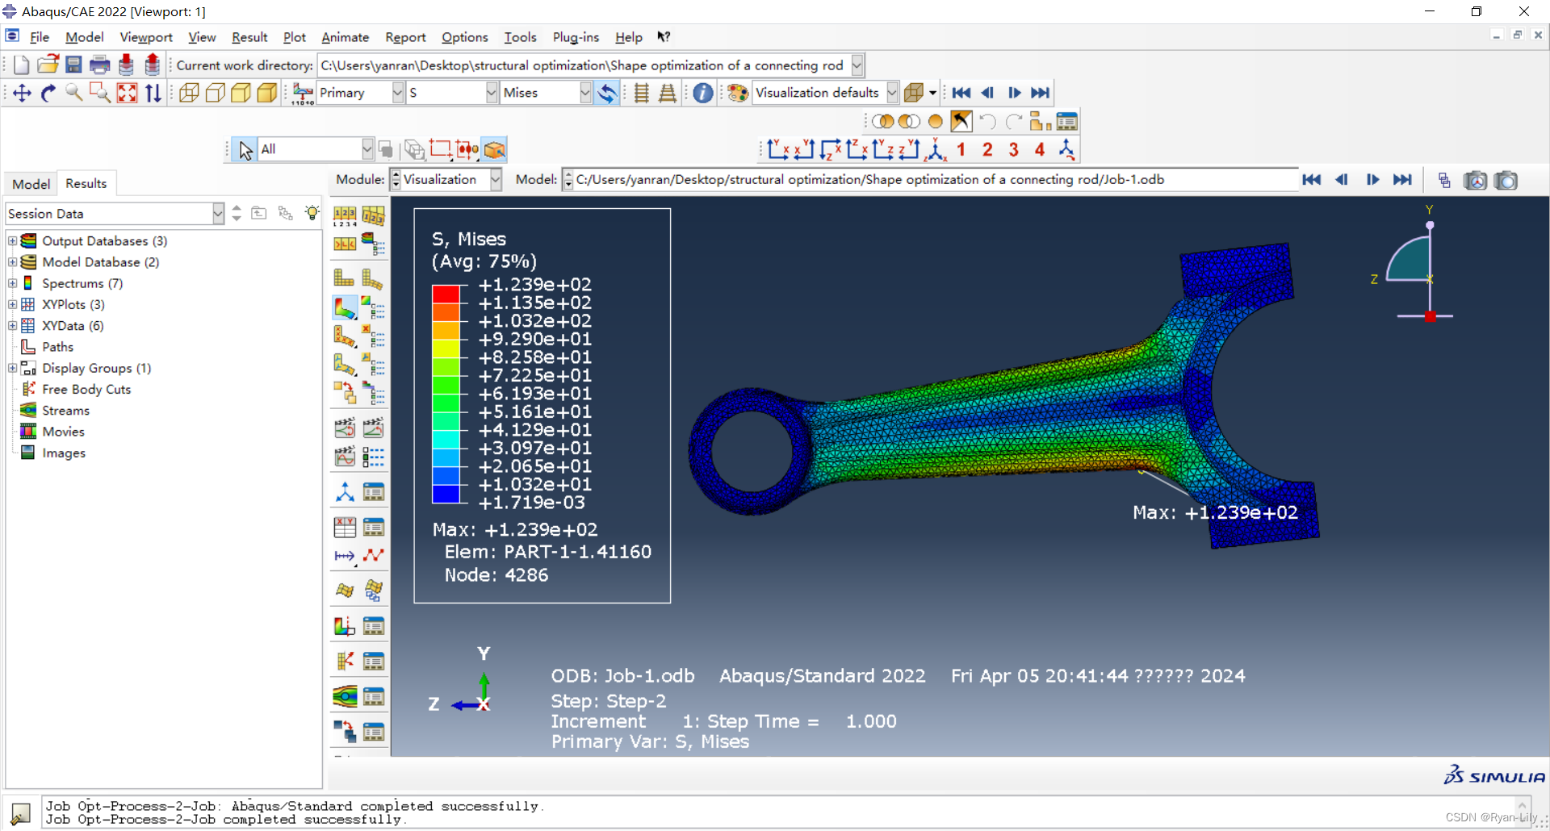Image resolution: width=1550 pixels, height=831 pixels.
Task: Step to previous frame in toolbar
Action: tap(987, 93)
